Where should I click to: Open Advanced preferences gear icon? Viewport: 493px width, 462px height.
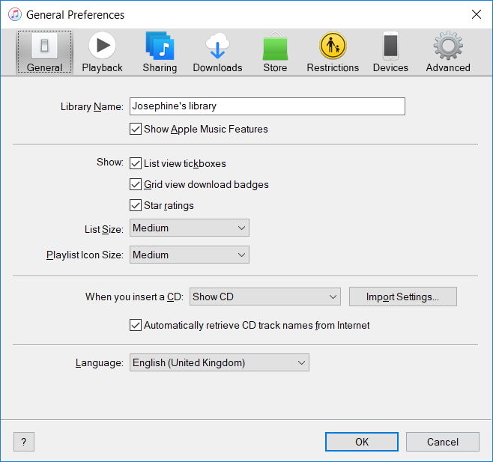click(448, 46)
